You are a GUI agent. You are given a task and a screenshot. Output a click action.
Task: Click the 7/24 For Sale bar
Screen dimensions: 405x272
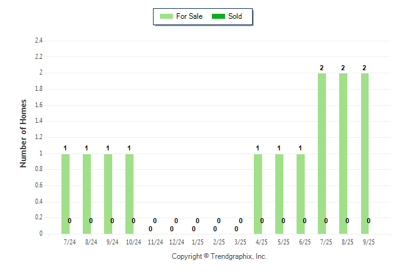(65, 194)
